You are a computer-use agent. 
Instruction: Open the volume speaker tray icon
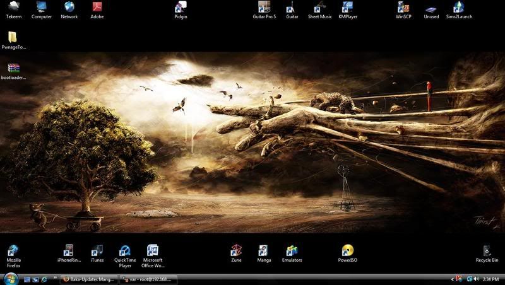[477, 279]
